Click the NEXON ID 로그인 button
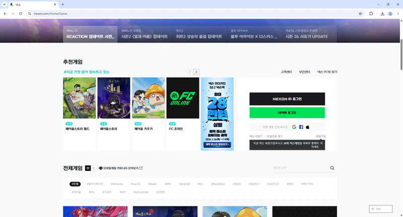403x217 pixels. [x=287, y=99]
